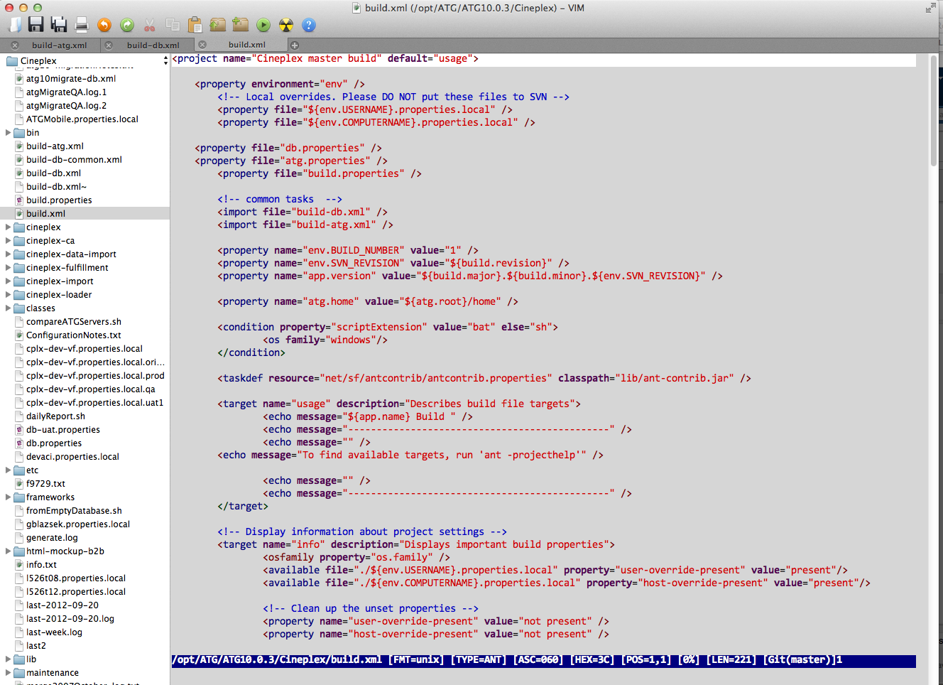Select atgMigrateQA.log.1 file
The width and height of the screenshot is (943, 685).
tap(67, 92)
